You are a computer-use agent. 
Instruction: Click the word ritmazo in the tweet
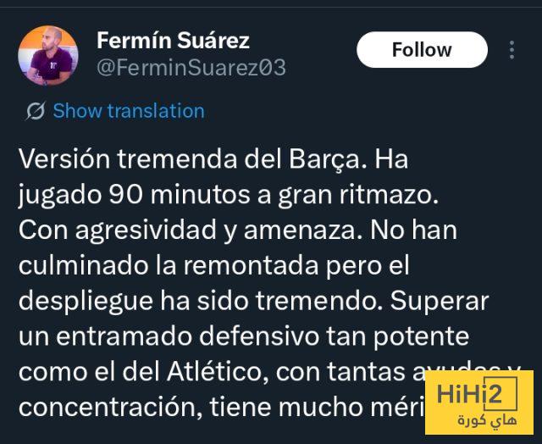tap(386, 195)
